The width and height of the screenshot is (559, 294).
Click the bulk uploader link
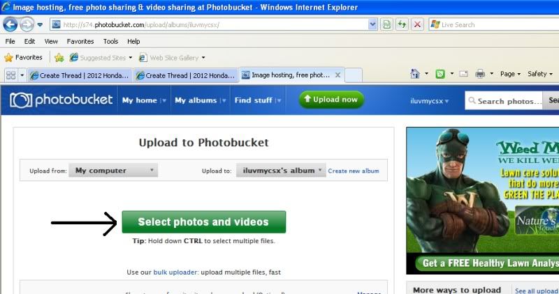(x=175, y=272)
